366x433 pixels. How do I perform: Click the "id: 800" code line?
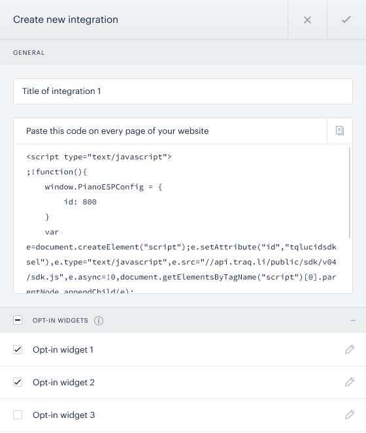(x=80, y=202)
